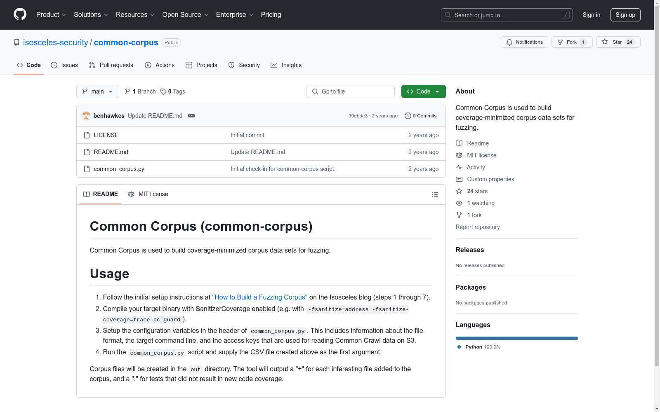
Task: Select the README tab in file viewer
Action: (101, 194)
